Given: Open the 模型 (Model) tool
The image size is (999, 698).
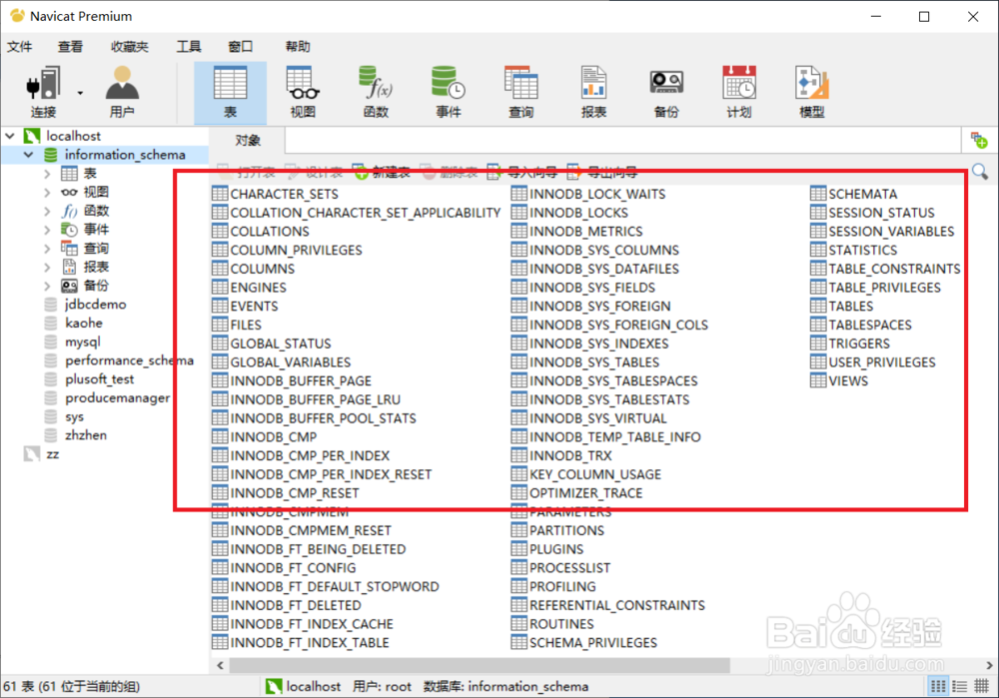Looking at the screenshot, I should (811, 90).
